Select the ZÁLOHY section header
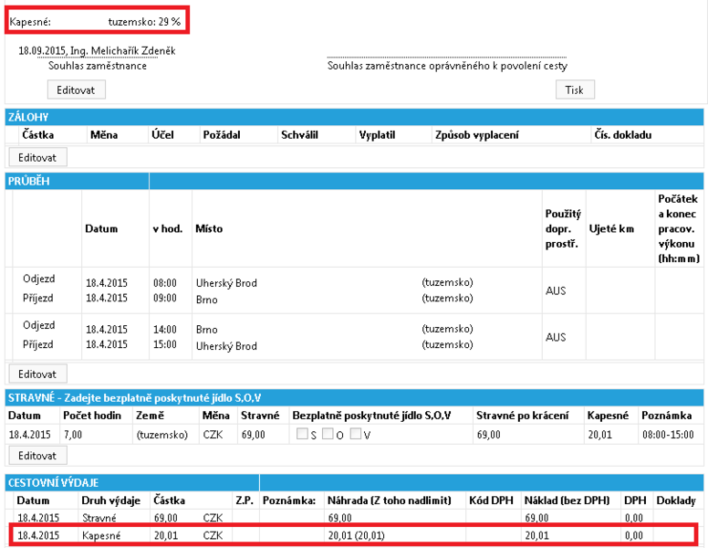 (354, 117)
